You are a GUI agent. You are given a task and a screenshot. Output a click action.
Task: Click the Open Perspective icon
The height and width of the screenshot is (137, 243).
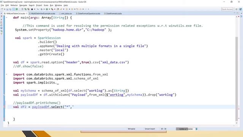pos(237,9)
